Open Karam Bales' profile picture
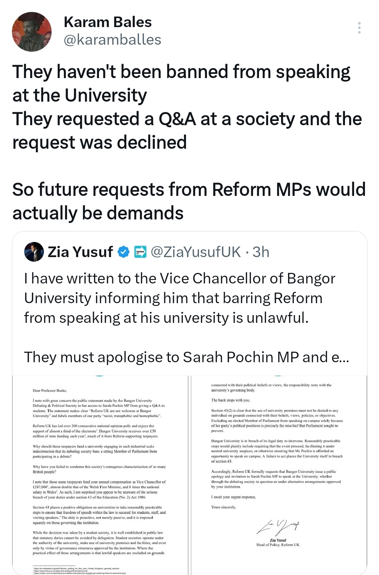 [x=32, y=32]
